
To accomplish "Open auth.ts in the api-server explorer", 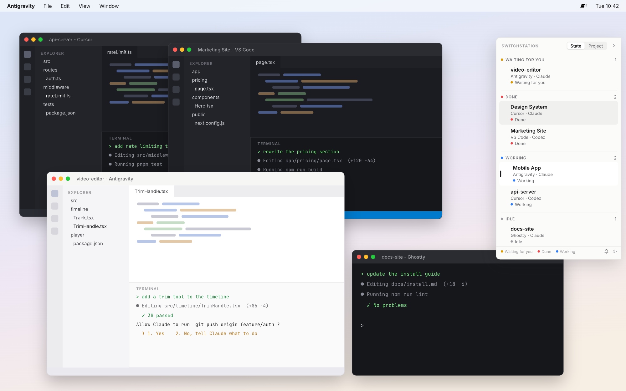I will coord(54,79).
